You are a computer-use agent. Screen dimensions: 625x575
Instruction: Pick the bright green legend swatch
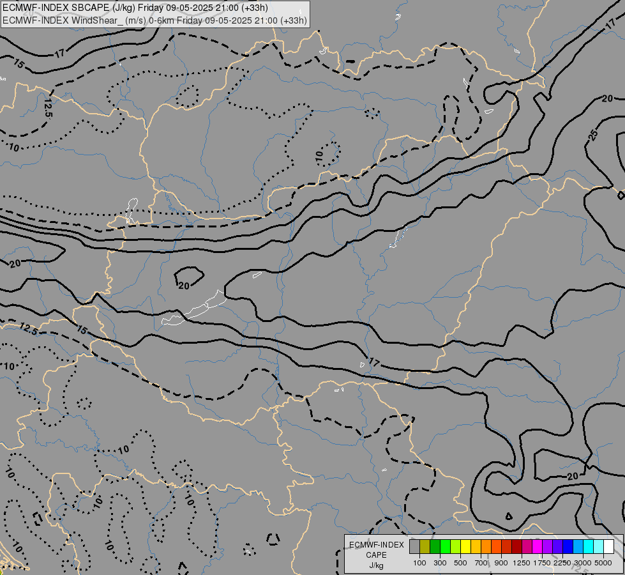(x=445, y=547)
